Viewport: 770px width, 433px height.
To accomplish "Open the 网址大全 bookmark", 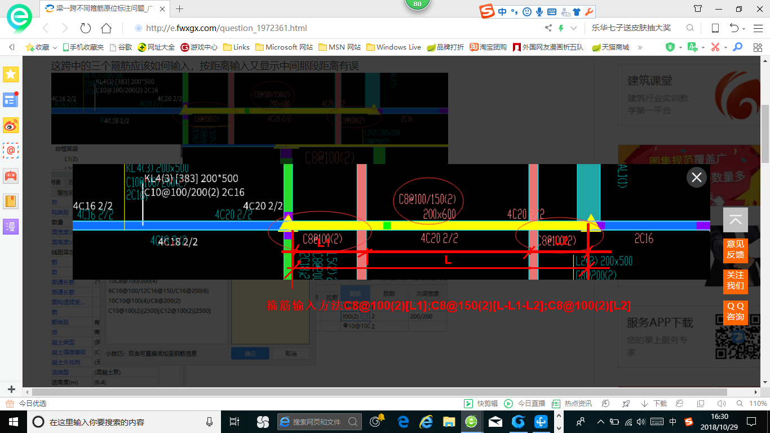I will pyautogui.click(x=157, y=47).
